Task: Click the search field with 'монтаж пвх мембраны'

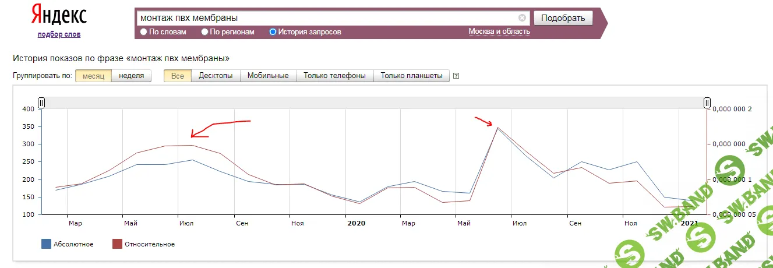Action: click(326, 18)
